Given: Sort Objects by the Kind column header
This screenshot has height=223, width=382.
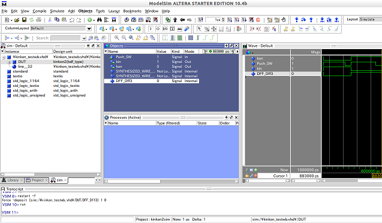Looking at the screenshot, I should [177, 52].
